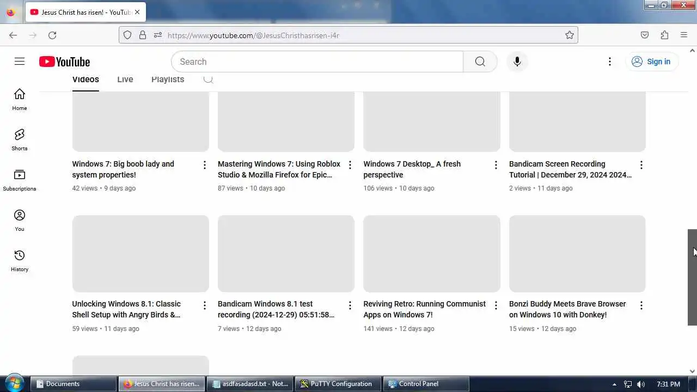
Task: Switch to Documents taskbar window
Action: point(74,384)
